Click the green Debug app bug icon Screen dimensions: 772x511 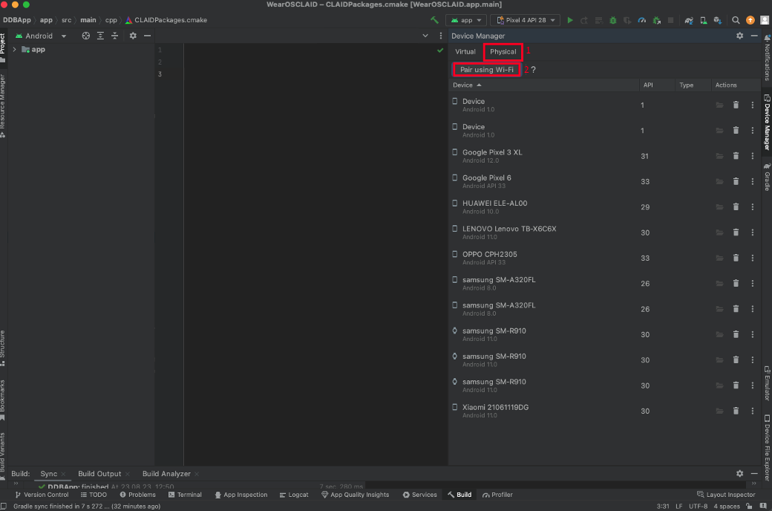[x=613, y=20]
